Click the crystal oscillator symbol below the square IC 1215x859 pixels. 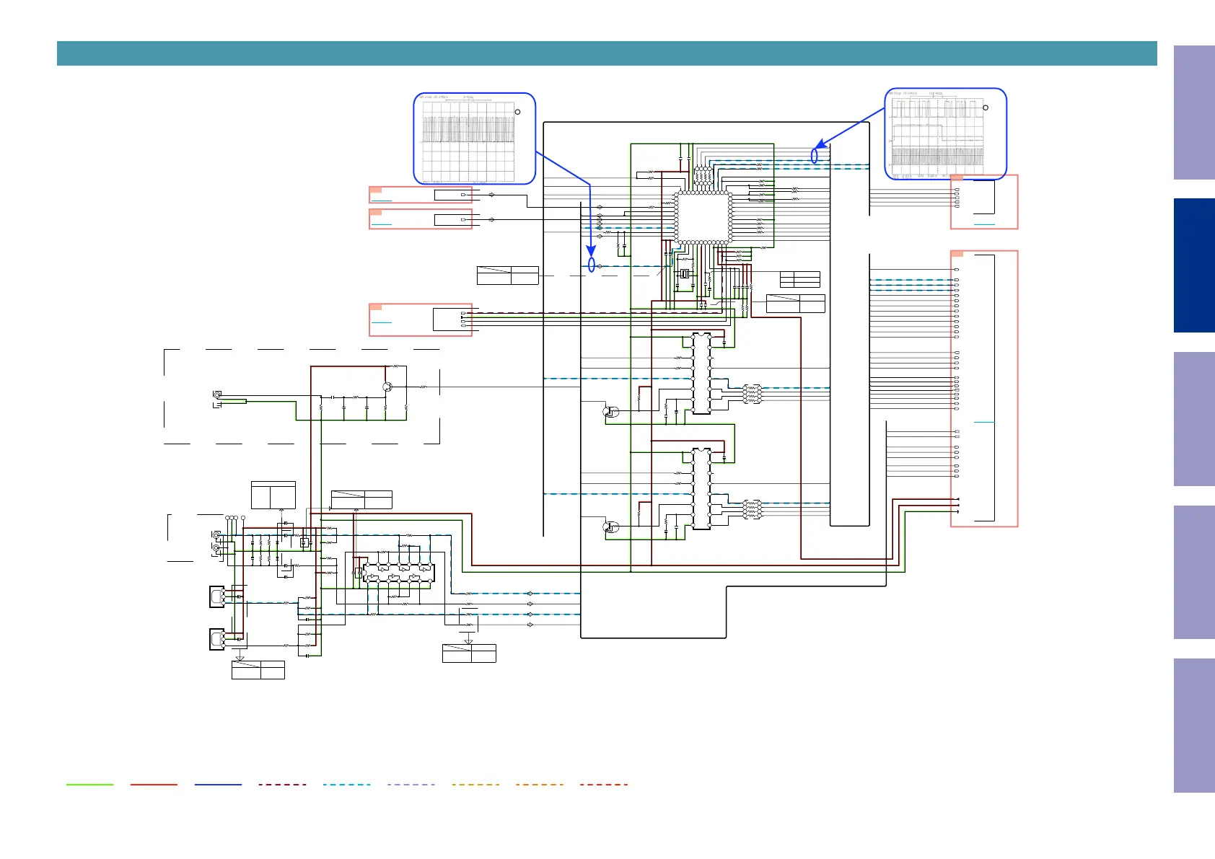tap(685, 274)
